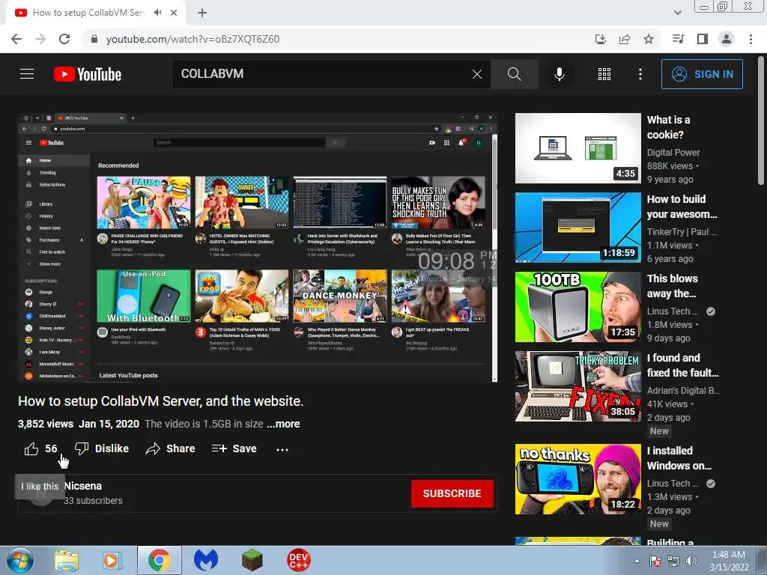
Task: Close the CollabVM YouTube tab
Action: [x=174, y=13]
